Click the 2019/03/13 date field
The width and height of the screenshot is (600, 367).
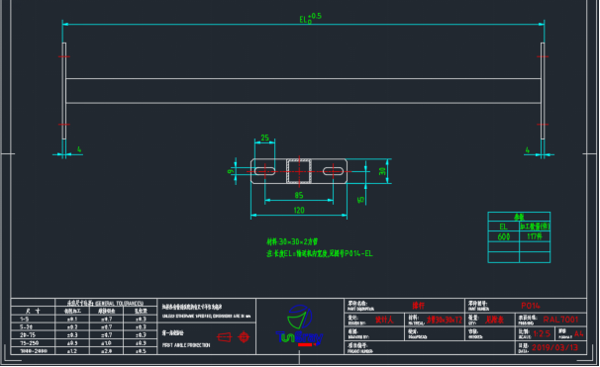(554, 347)
